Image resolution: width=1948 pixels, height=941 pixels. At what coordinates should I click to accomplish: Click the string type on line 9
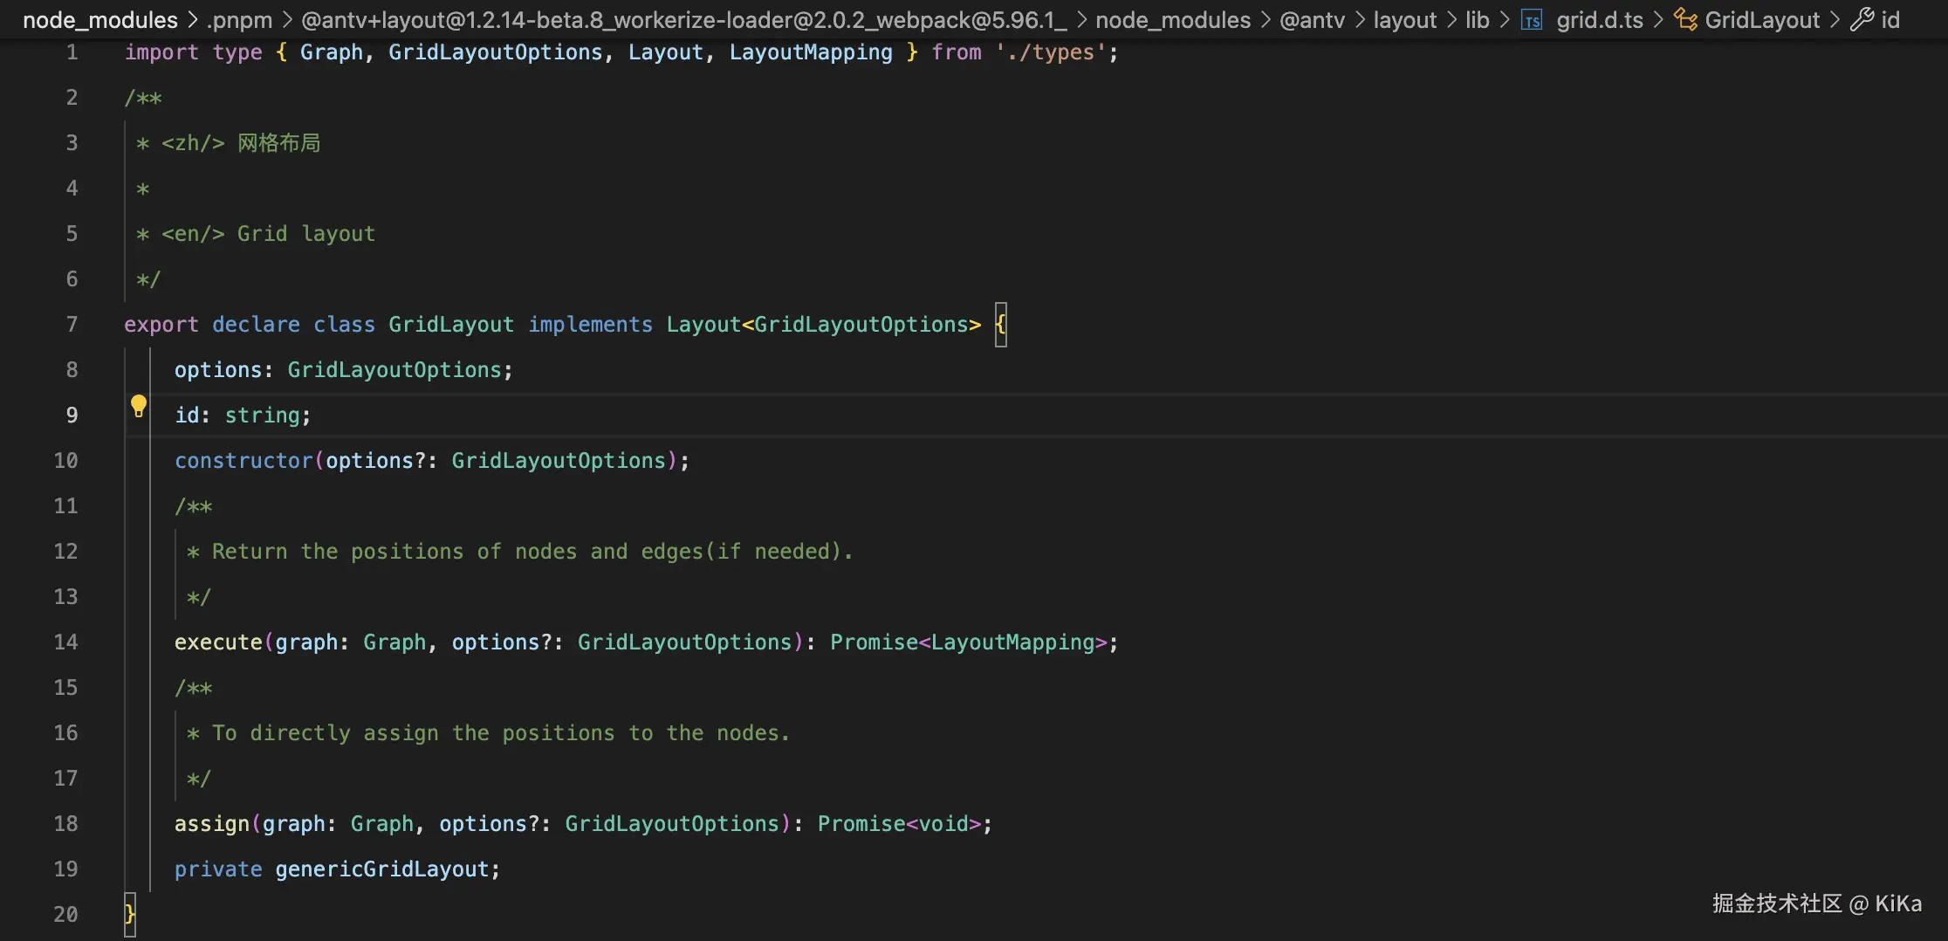coord(262,416)
